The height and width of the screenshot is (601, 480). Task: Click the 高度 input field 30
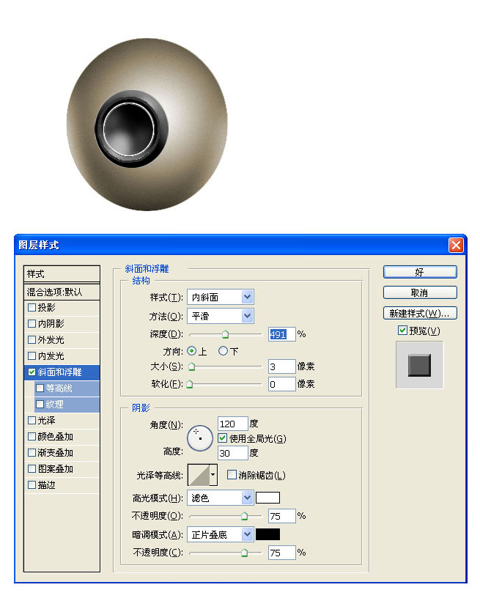pyautogui.click(x=233, y=453)
